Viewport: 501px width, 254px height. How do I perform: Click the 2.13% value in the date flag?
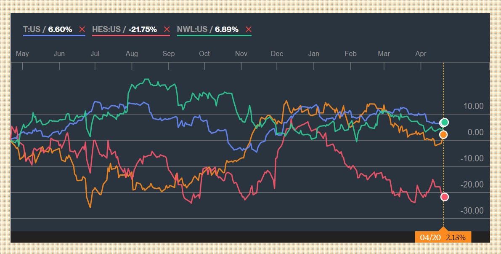click(456, 238)
